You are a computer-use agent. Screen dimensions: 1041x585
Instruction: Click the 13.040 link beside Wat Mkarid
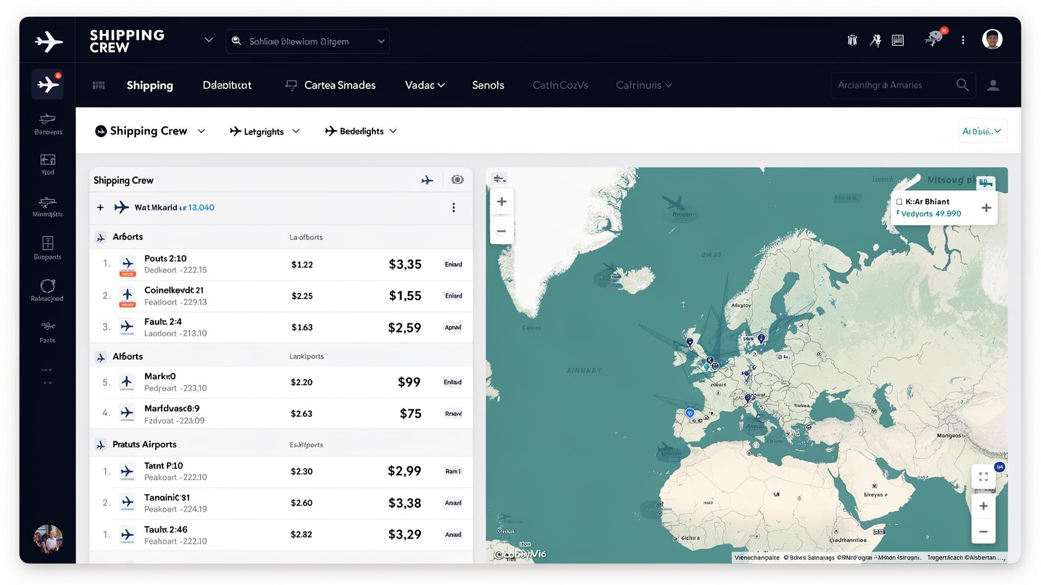coord(201,207)
